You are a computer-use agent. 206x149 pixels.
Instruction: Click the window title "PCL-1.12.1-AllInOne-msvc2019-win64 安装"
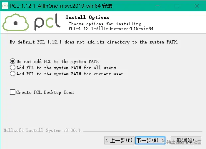point(61,6)
